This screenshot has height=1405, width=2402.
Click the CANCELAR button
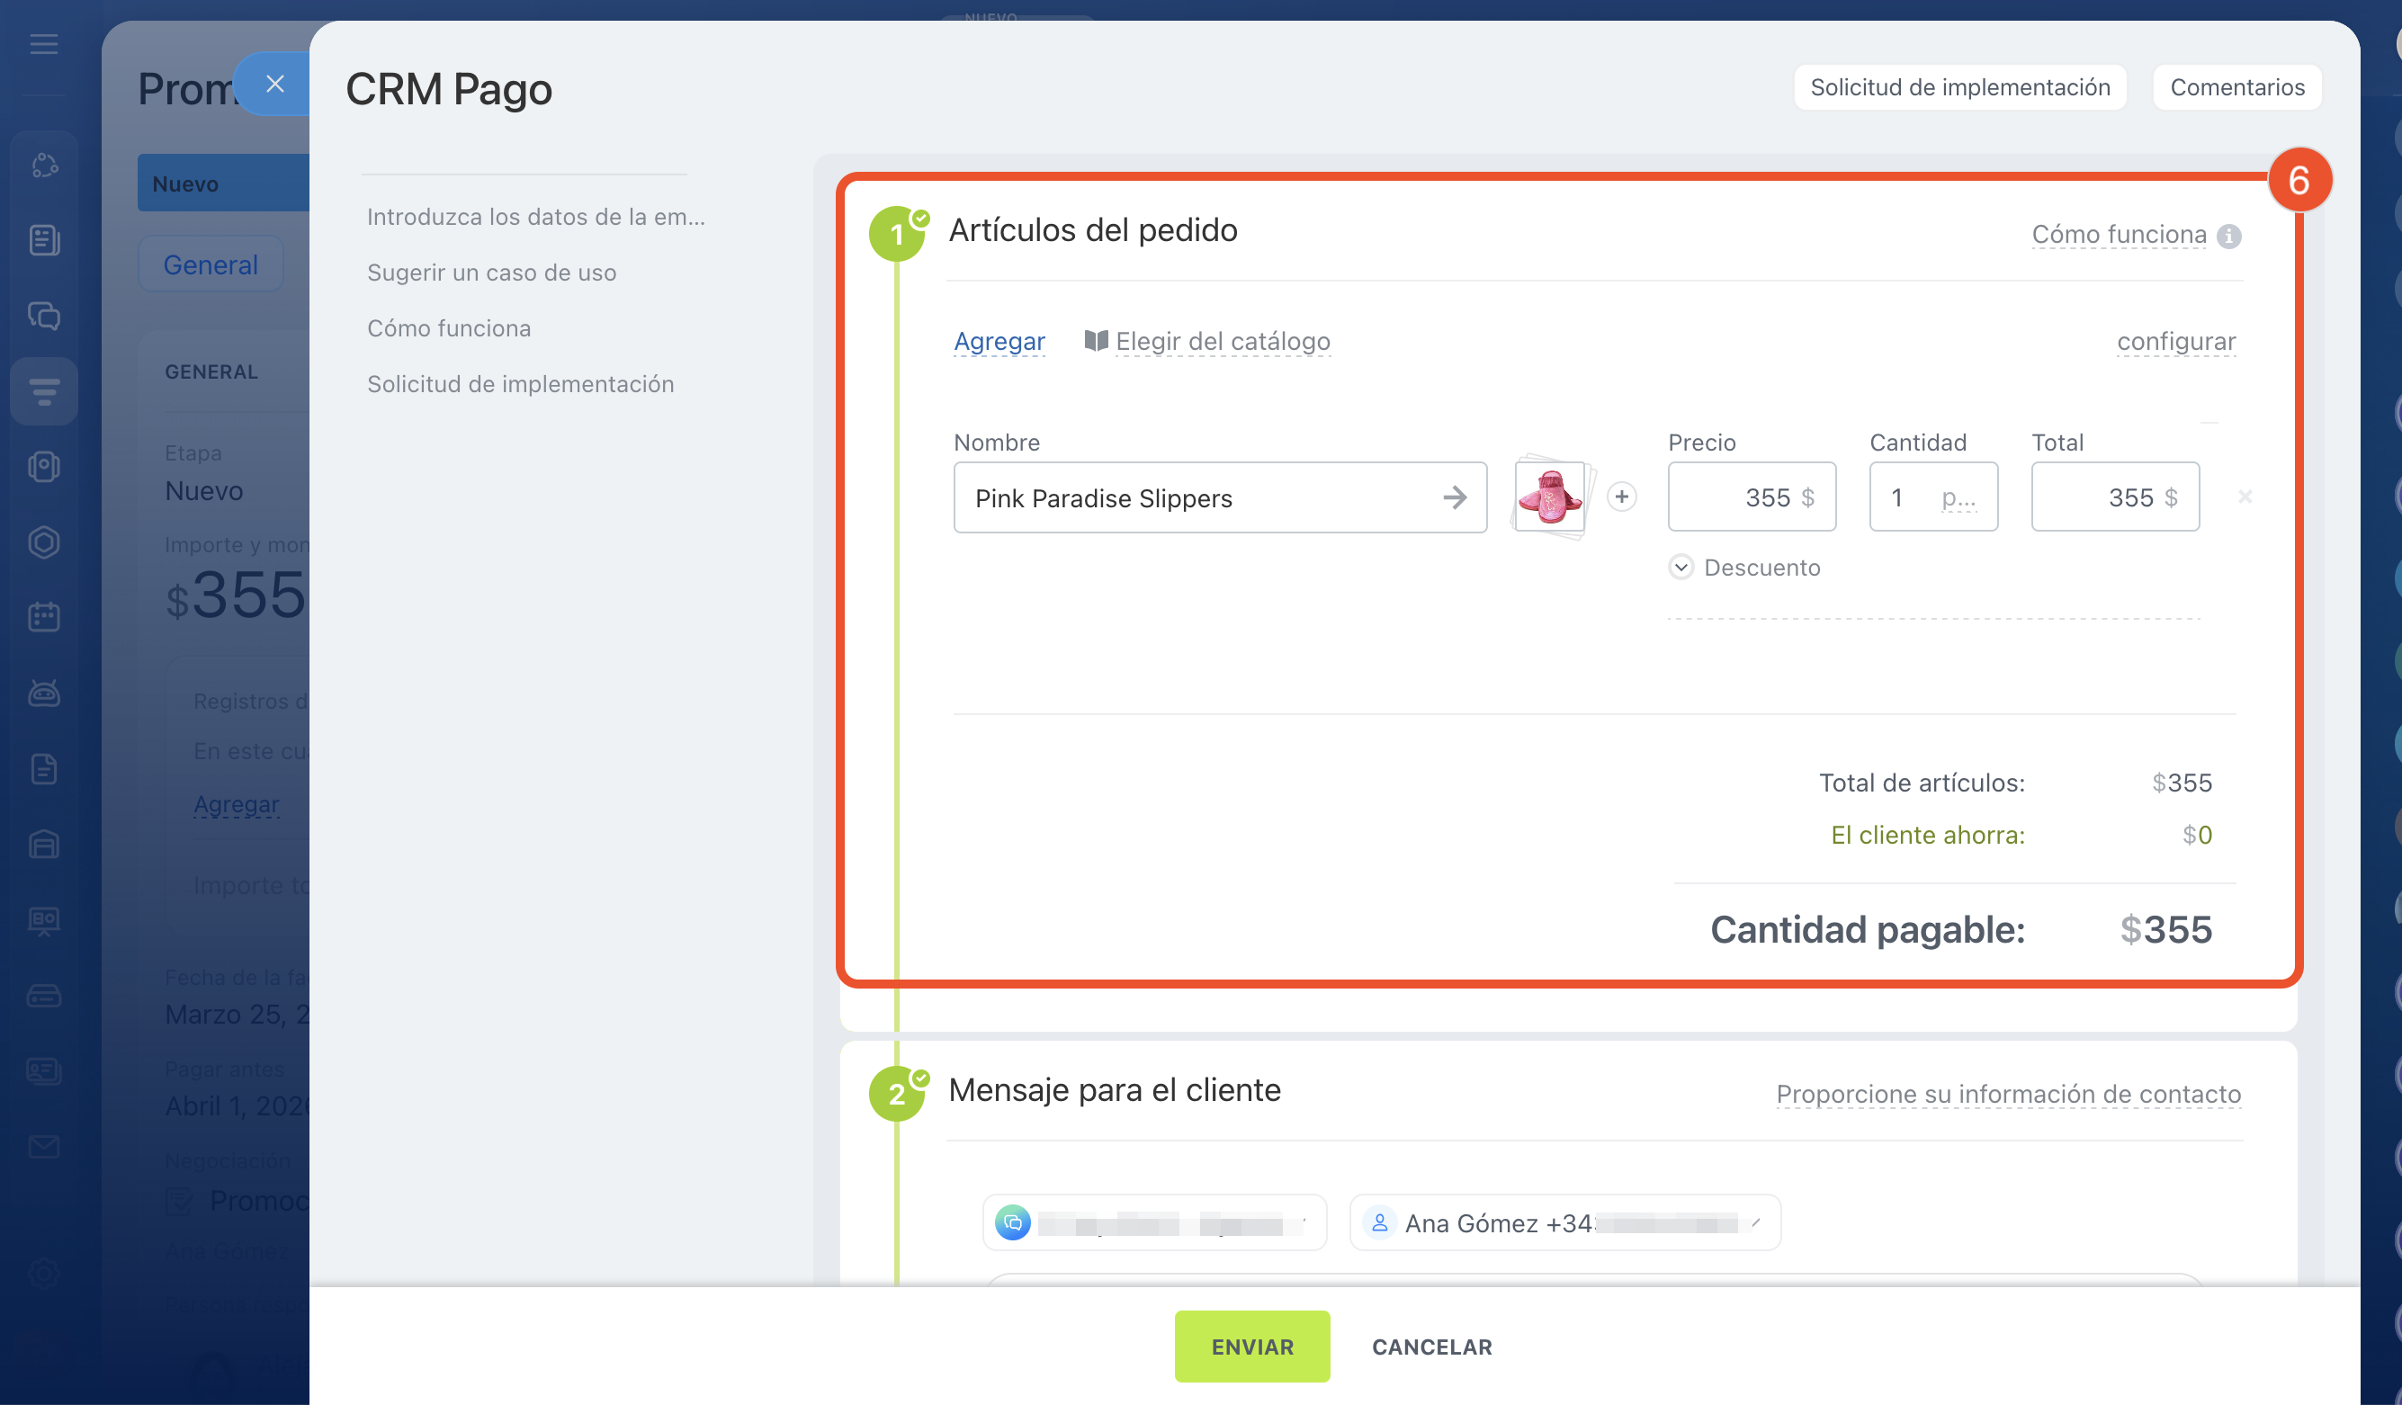[x=1431, y=1347]
